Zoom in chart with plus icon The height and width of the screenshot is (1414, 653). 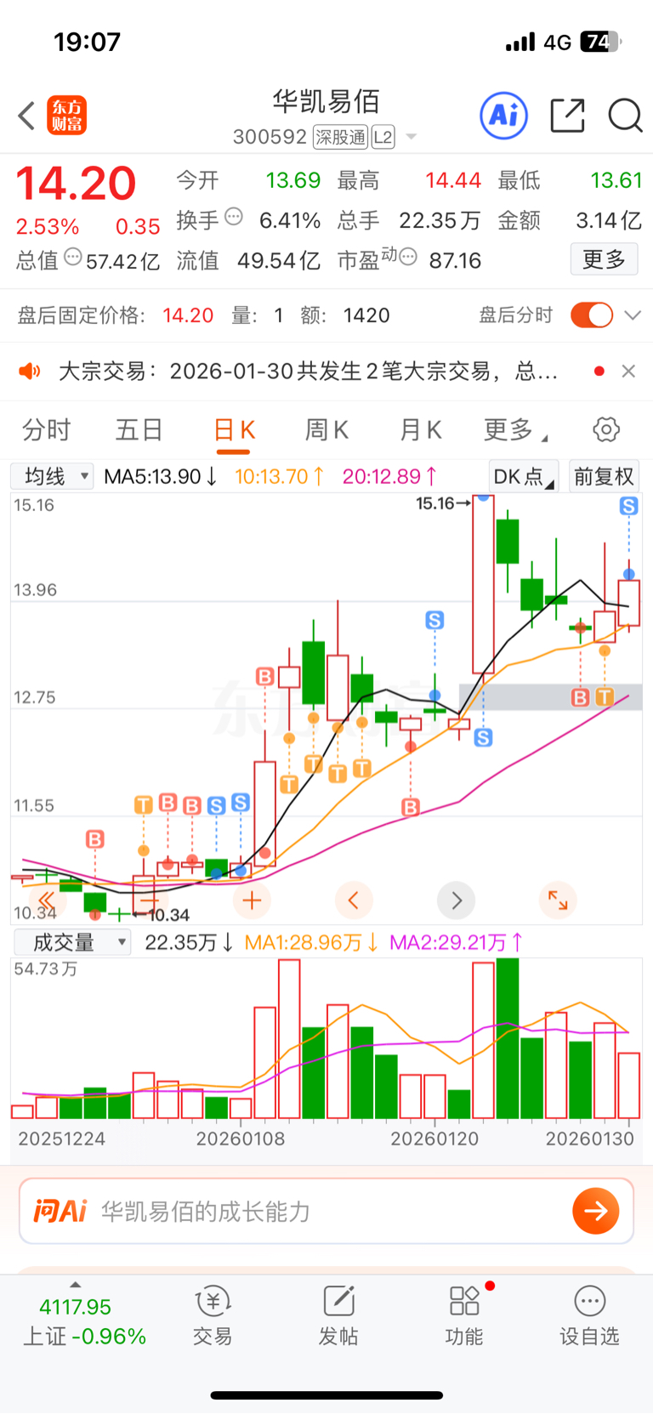click(252, 900)
